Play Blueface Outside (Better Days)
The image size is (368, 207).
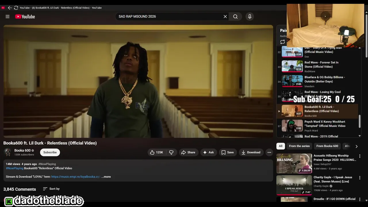[x=318, y=81]
